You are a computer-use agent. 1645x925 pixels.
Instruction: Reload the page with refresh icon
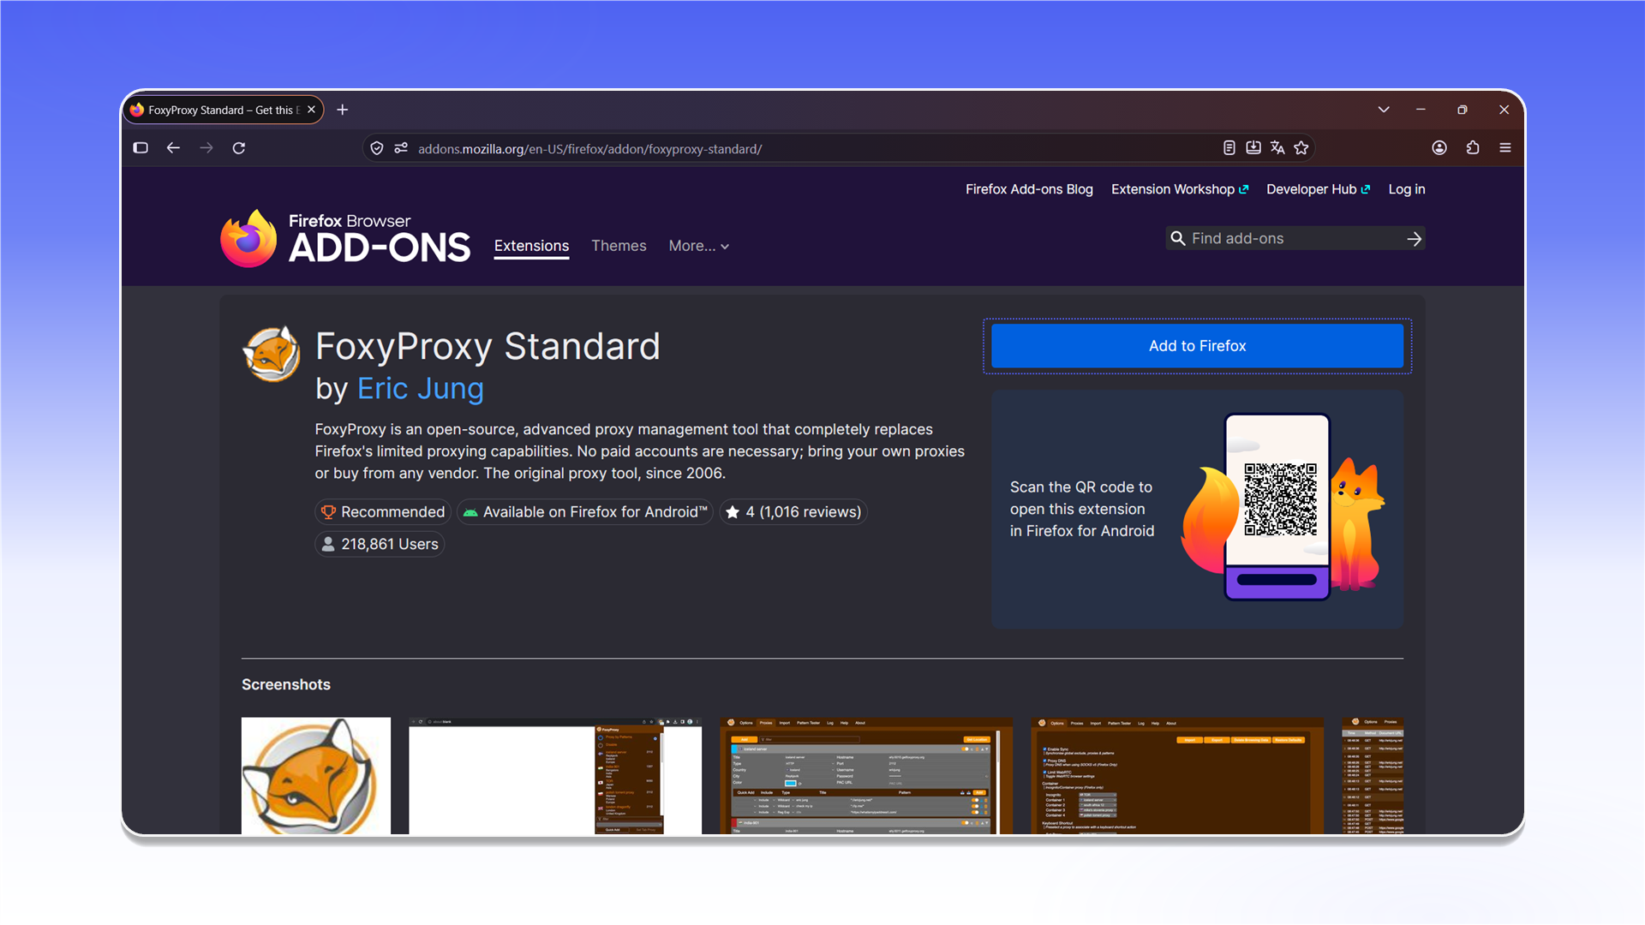click(239, 148)
